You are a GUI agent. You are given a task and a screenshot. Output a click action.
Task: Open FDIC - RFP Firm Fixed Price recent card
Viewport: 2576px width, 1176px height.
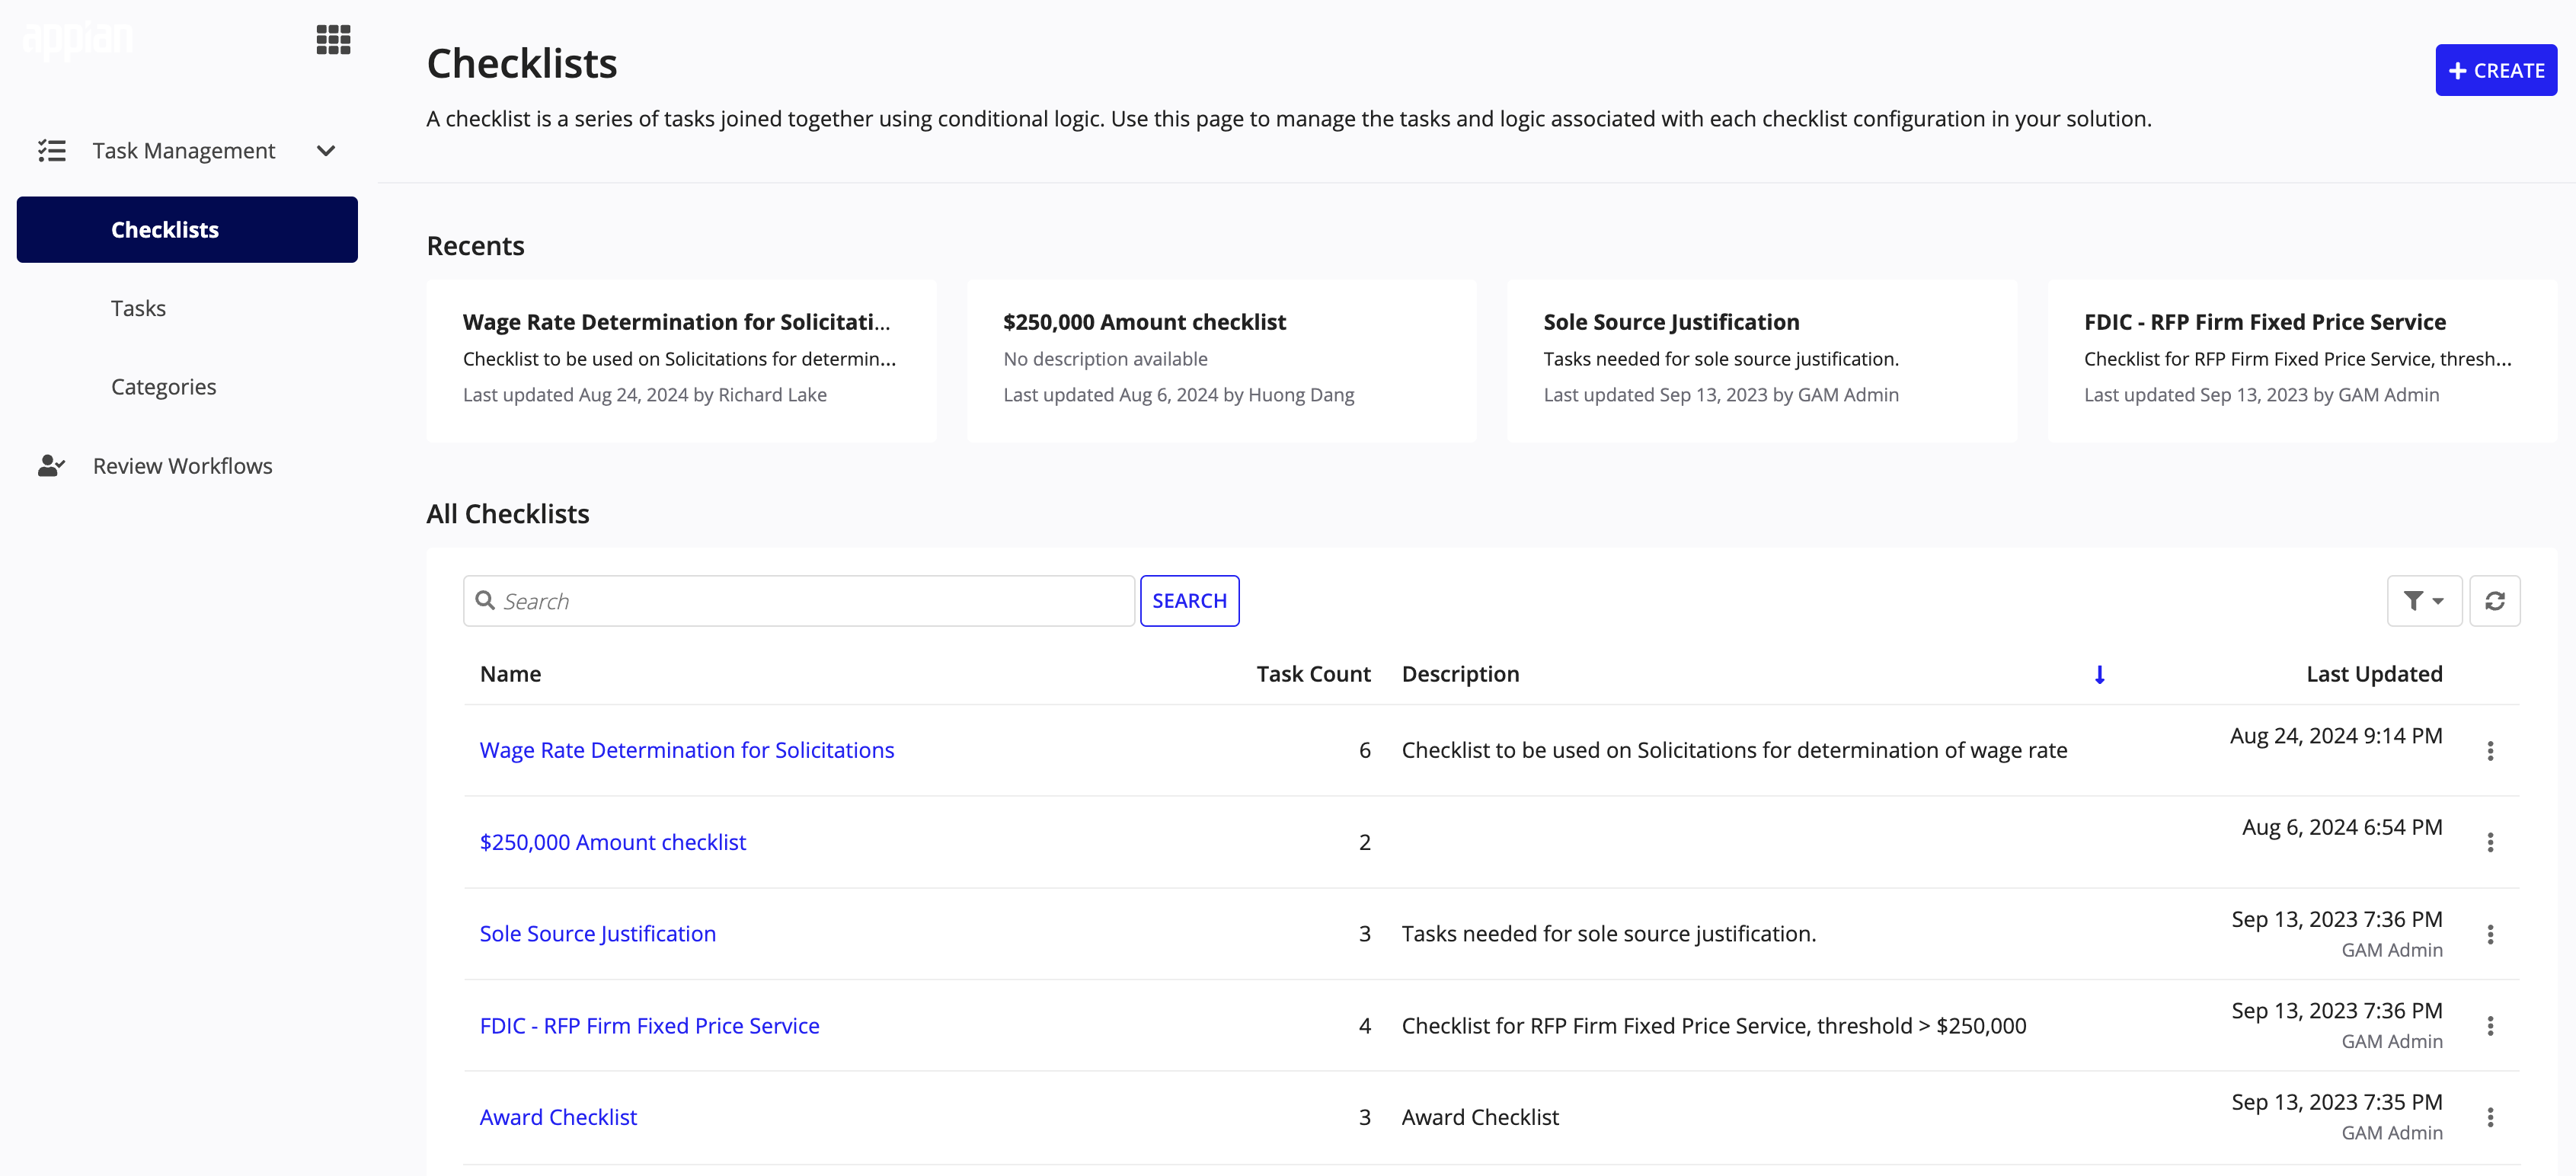pyautogui.click(x=2303, y=361)
